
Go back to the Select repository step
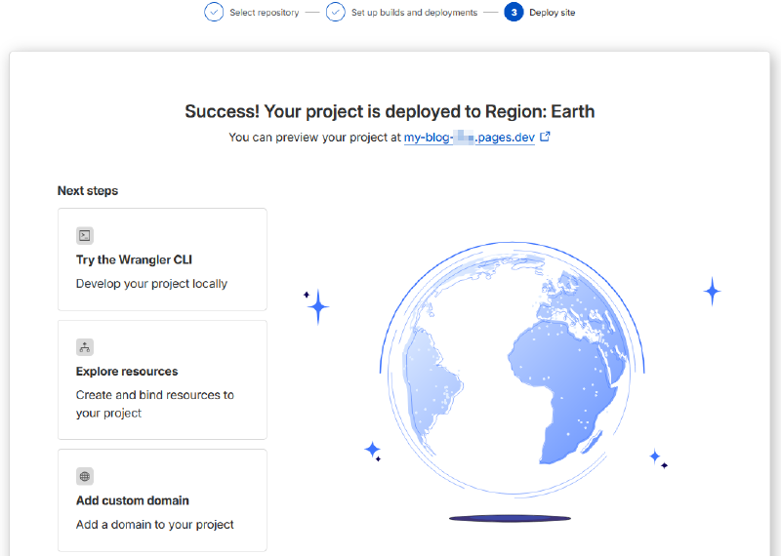tap(264, 13)
